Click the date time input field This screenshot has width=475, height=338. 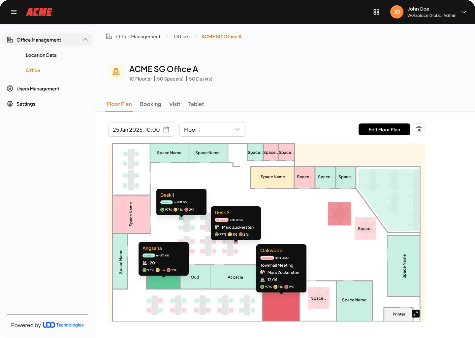coord(141,129)
